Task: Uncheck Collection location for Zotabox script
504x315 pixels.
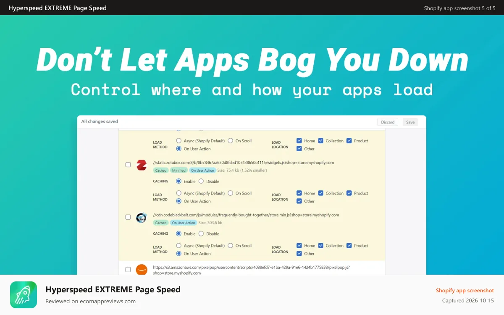Action: tap(320, 193)
